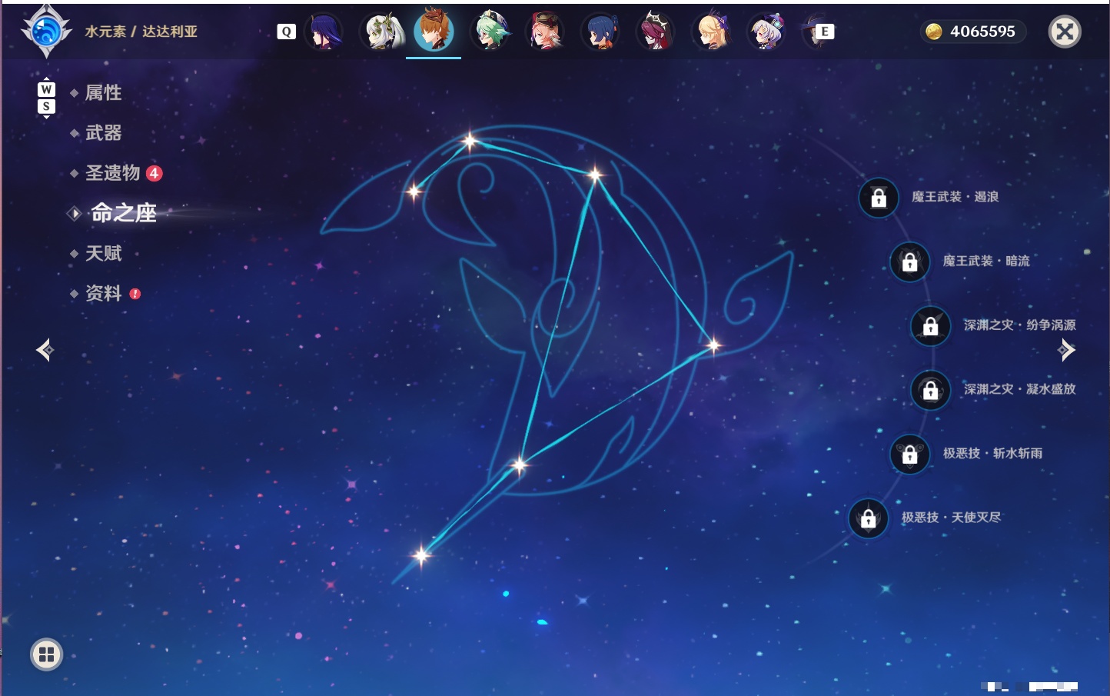Select the dark-blue-haired Xingqiu avatar
This screenshot has width=1110, height=696.
pos(600,32)
